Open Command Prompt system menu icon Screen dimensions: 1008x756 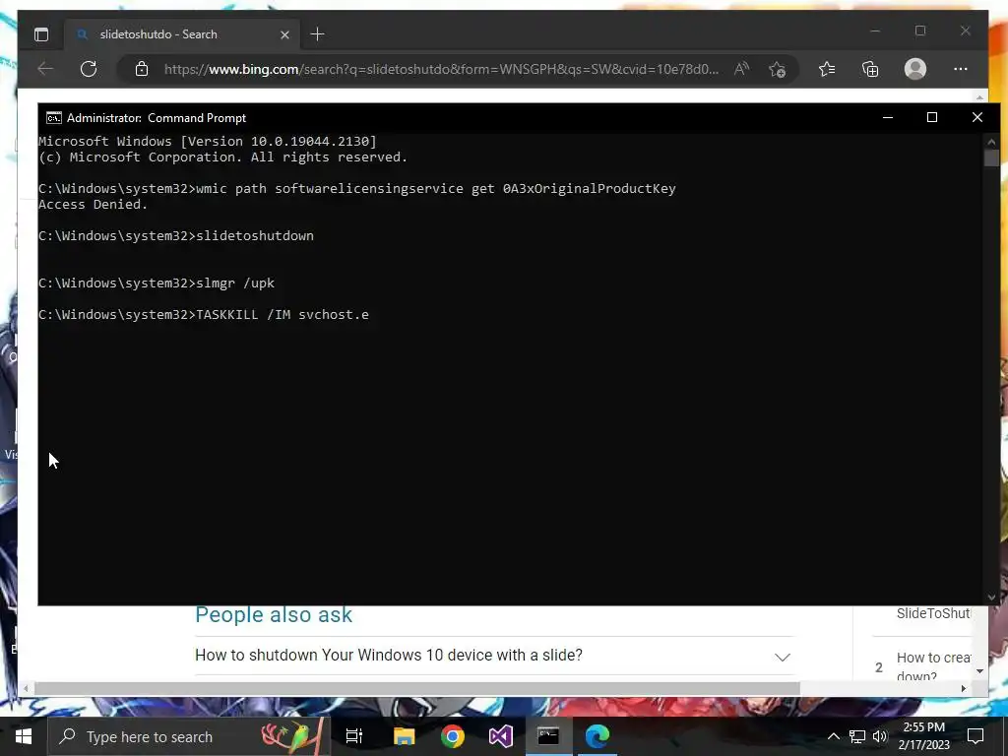point(54,118)
